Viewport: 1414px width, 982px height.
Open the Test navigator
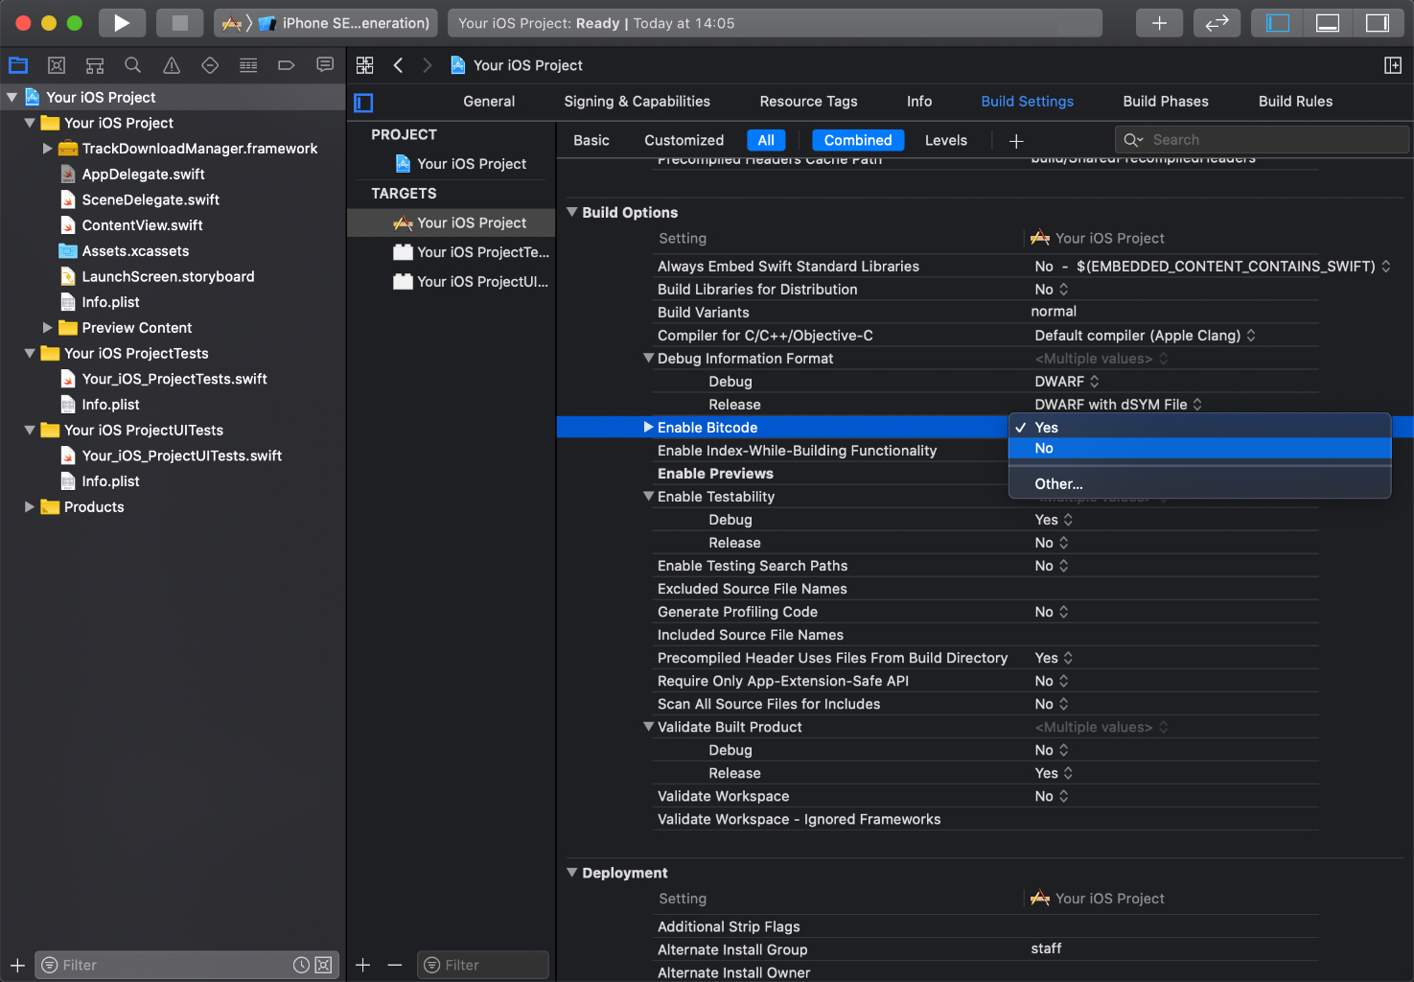[210, 65]
